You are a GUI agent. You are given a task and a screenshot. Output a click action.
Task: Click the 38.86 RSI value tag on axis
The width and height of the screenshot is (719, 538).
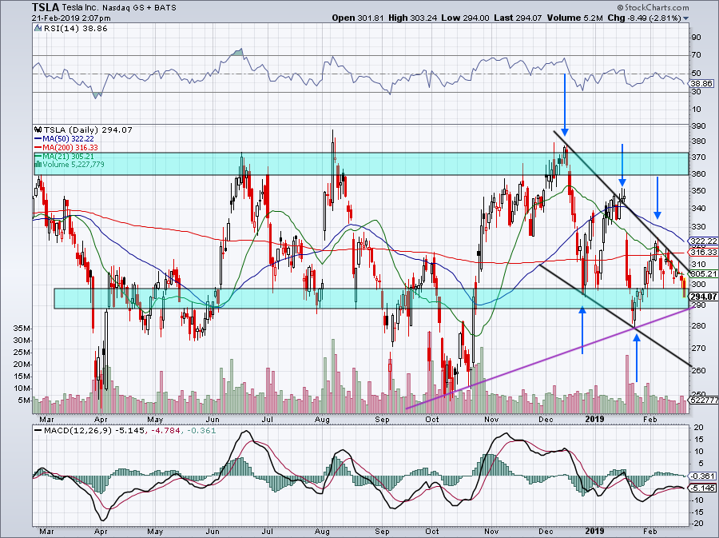click(x=701, y=83)
